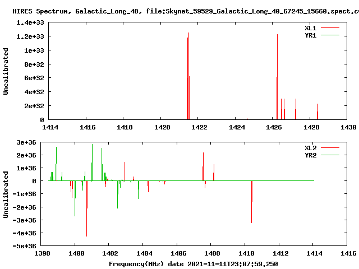Click the tallest red peak near 1421.5 MHz
The image size is (359, 269).
[188, 76]
